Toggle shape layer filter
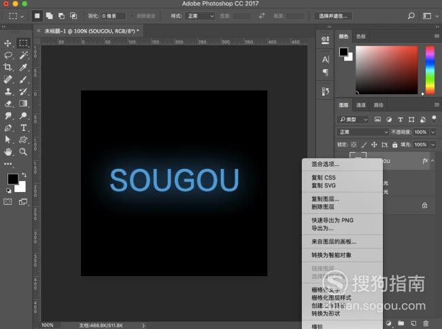Image resolution: width=442 pixels, height=329 pixels. point(411,119)
